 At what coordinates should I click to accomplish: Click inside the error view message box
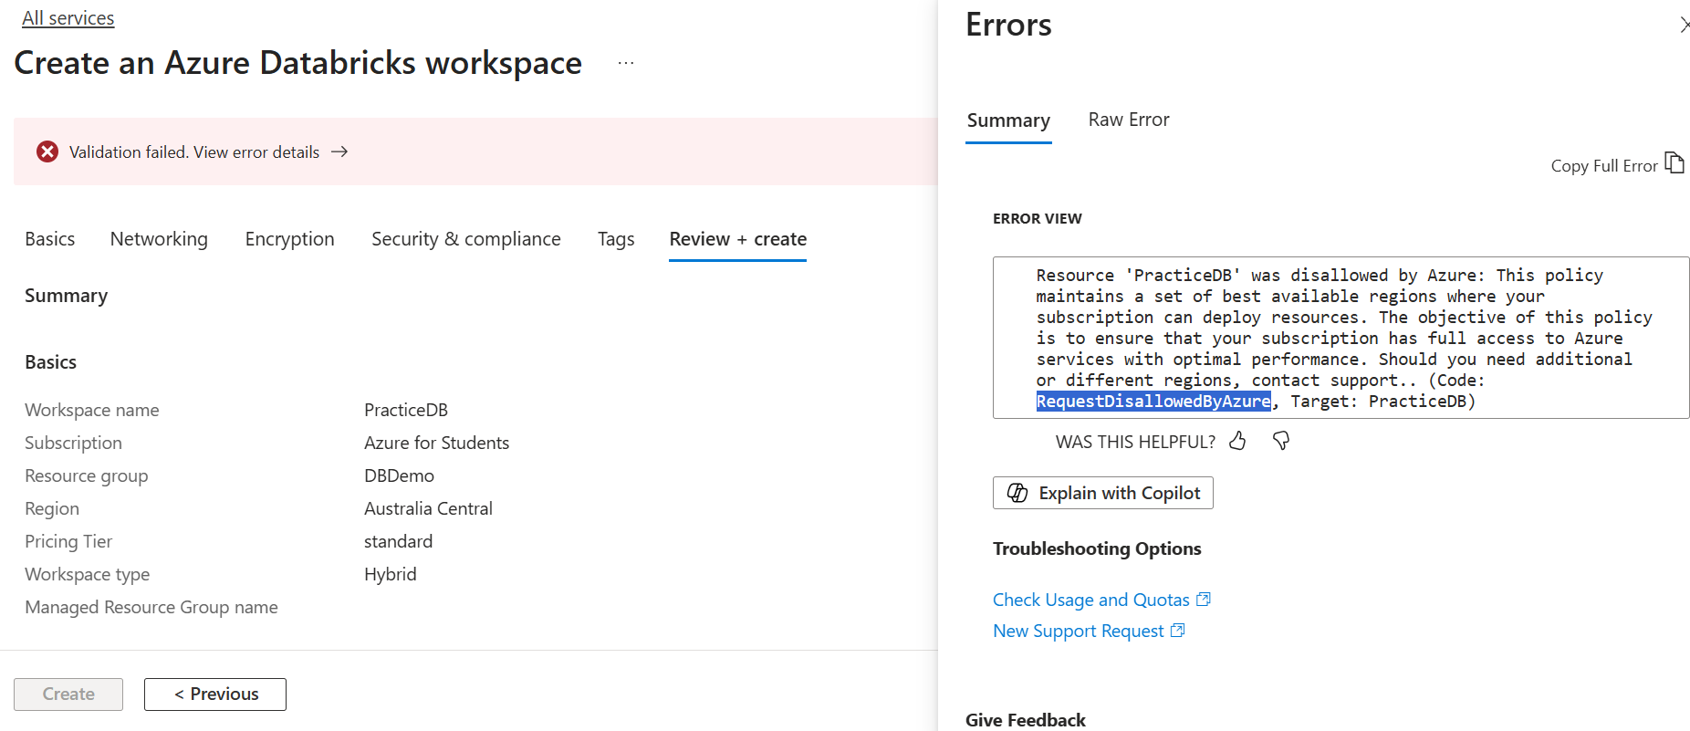click(1341, 338)
